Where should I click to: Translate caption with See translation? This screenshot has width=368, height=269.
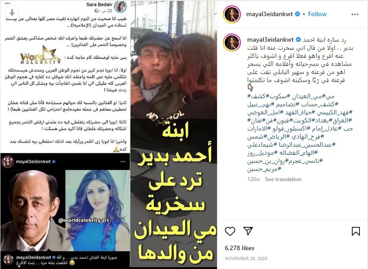coord(283,179)
